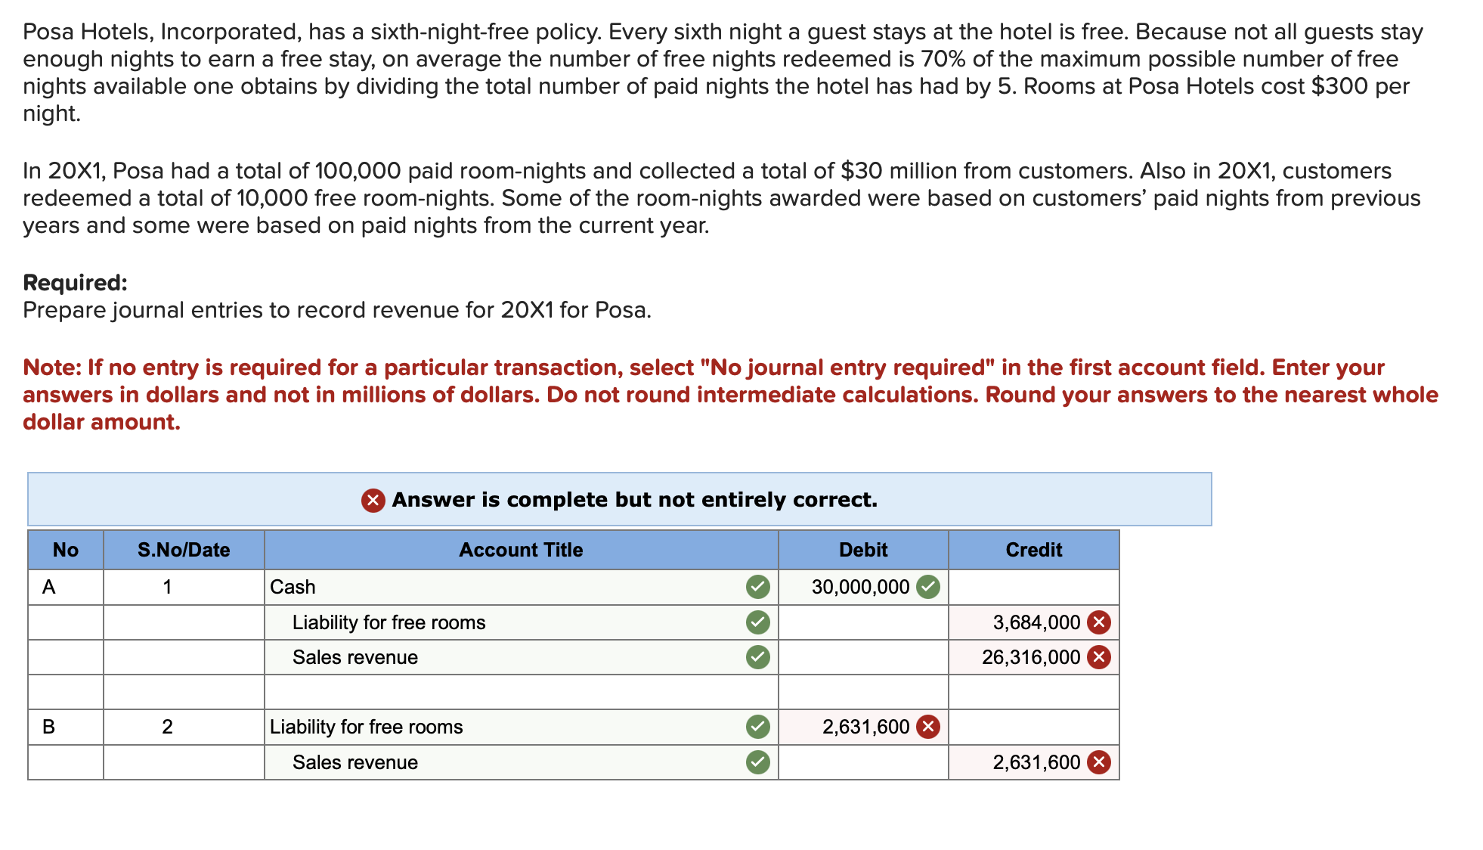1483x850 pixels.
Task: Click the Answer is complete banner text
Action: [633, 499]
